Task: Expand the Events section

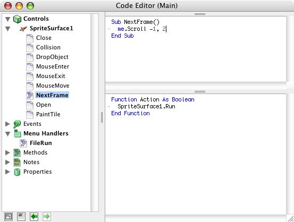Action: [7, 124]
